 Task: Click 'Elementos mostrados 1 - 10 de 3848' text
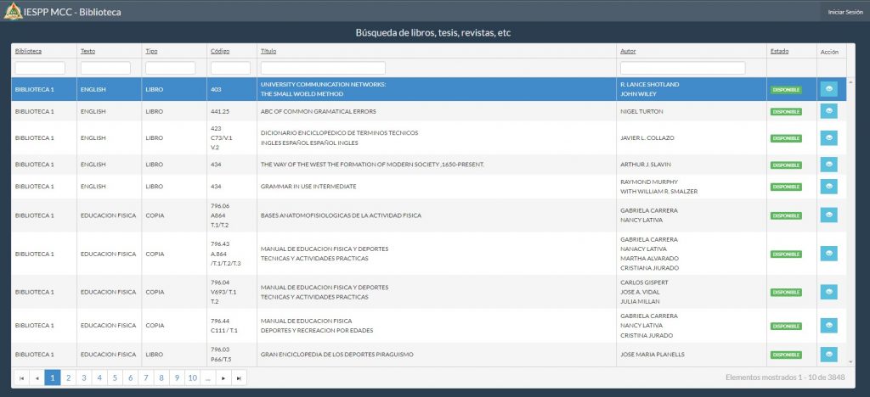(x=785, y=377)
